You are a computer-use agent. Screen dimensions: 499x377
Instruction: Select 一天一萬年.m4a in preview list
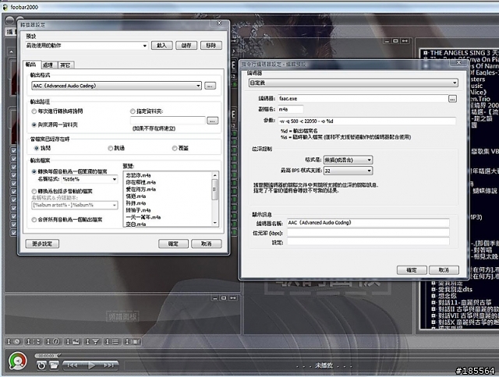[143, 217]
